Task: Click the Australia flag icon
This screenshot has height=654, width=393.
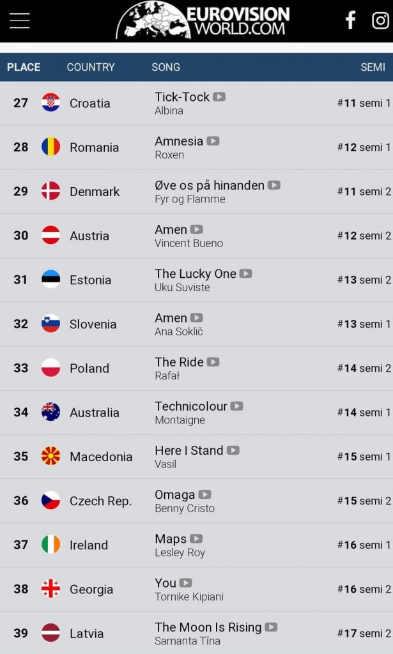Action: click(x=51, y=412)
